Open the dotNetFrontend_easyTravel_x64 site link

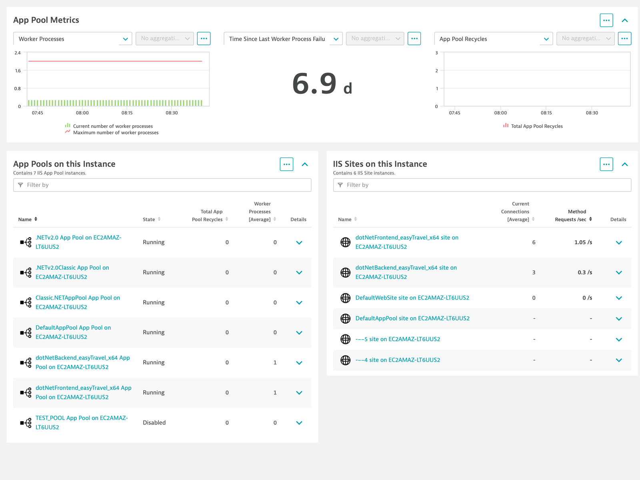tap(407, 242)
